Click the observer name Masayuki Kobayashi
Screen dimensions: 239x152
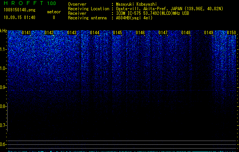point(136,4)
